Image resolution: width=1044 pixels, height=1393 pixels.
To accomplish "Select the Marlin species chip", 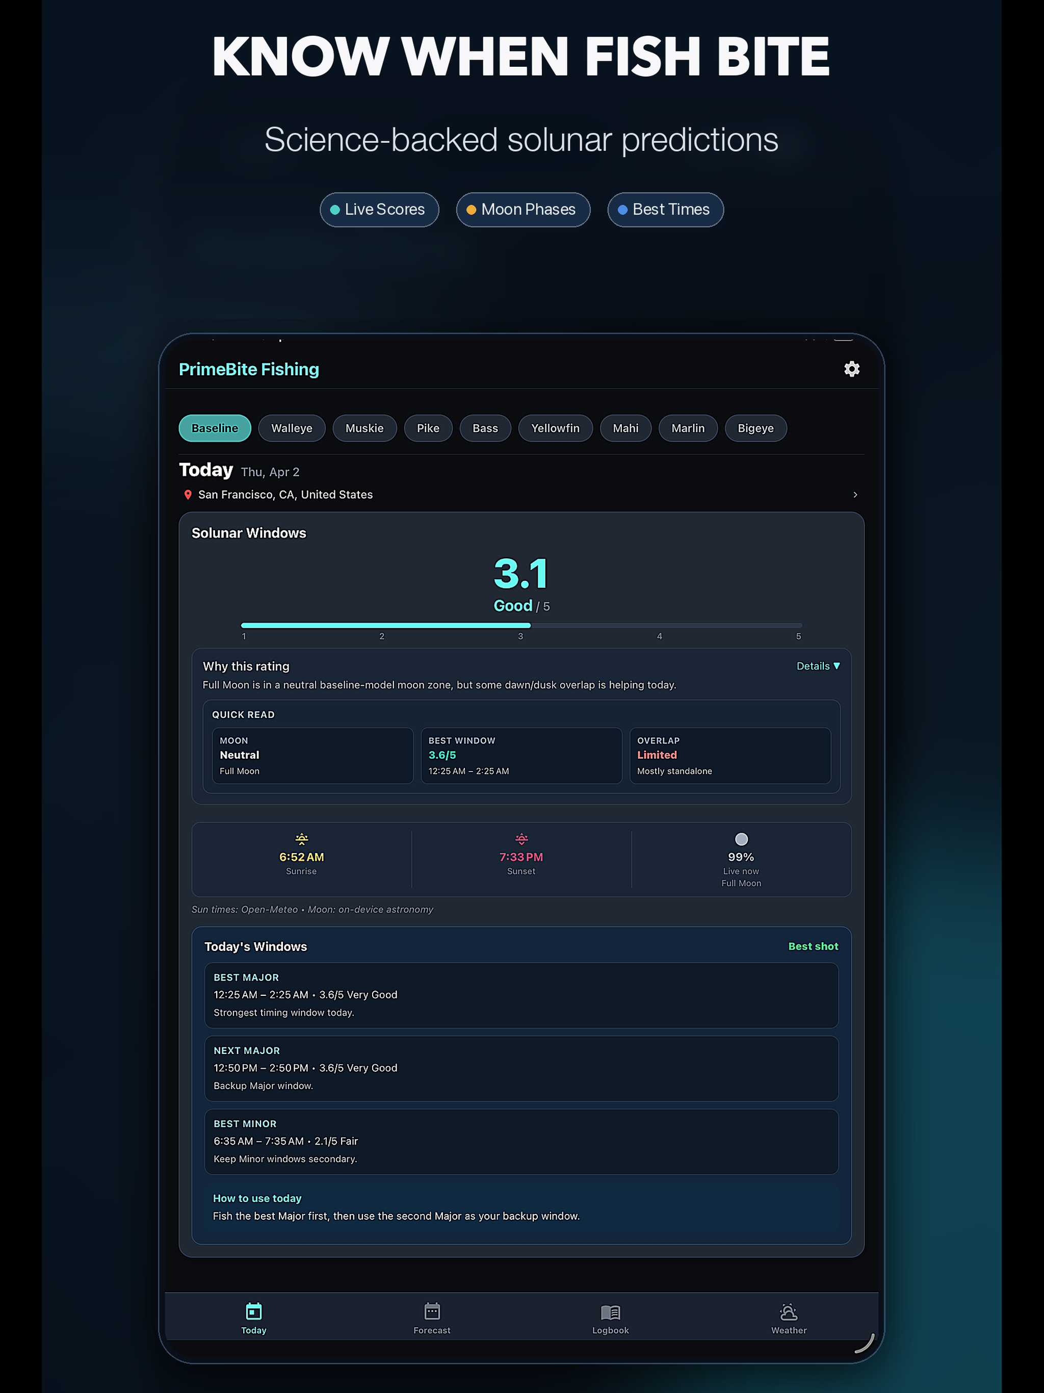I will click(x=688, y=428).
